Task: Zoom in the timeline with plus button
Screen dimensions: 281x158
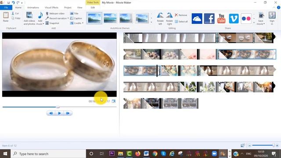Action: 277,145
